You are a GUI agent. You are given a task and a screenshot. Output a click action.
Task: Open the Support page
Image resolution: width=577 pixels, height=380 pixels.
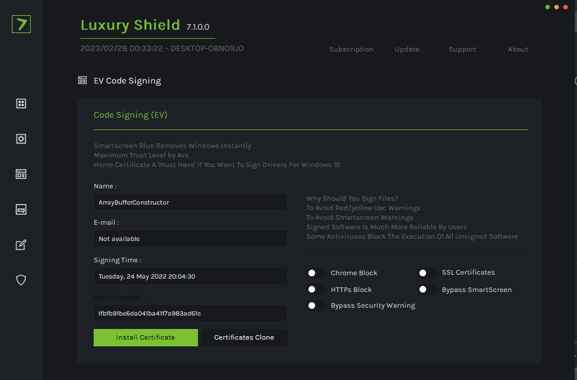pos(462,49)
